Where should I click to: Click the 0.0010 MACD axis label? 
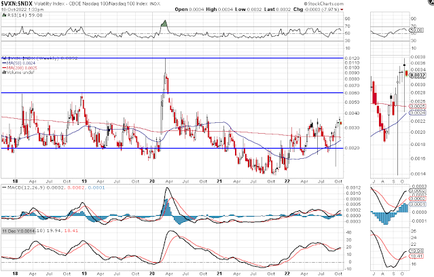(353, 193)
